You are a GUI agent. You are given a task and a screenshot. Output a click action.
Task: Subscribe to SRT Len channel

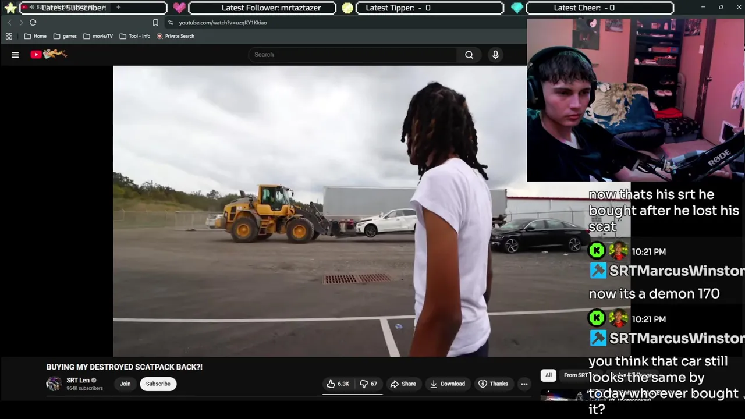[158, 384]
